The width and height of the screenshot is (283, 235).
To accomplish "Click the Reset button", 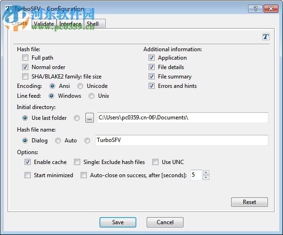I will (250, 202).
